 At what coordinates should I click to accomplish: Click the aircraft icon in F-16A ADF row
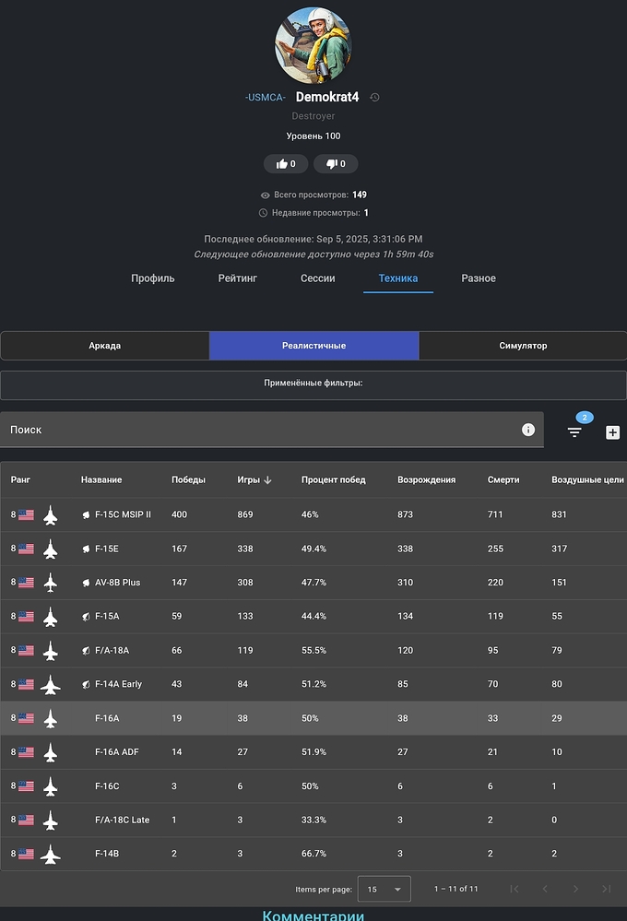(51, 752)
